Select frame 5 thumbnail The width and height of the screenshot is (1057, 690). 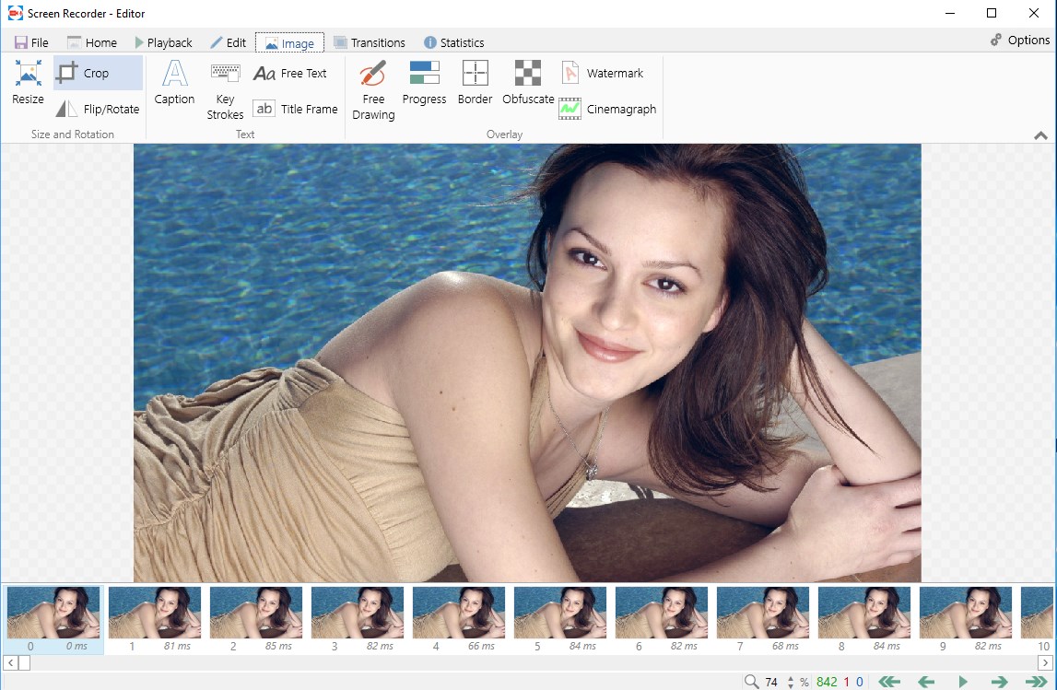pos(559,614)
